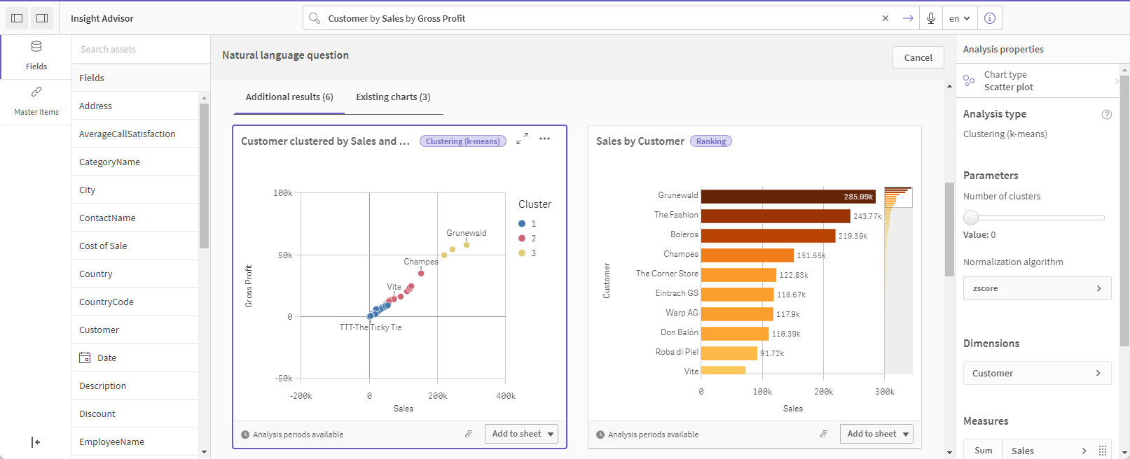The image size is (1130, 459).
Task: Click the grid handle icon beside Sales measure
Action: (1103, 451)
